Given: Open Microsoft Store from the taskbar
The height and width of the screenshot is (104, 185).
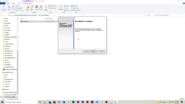Looking at the screenshot, I should [54, 102].
